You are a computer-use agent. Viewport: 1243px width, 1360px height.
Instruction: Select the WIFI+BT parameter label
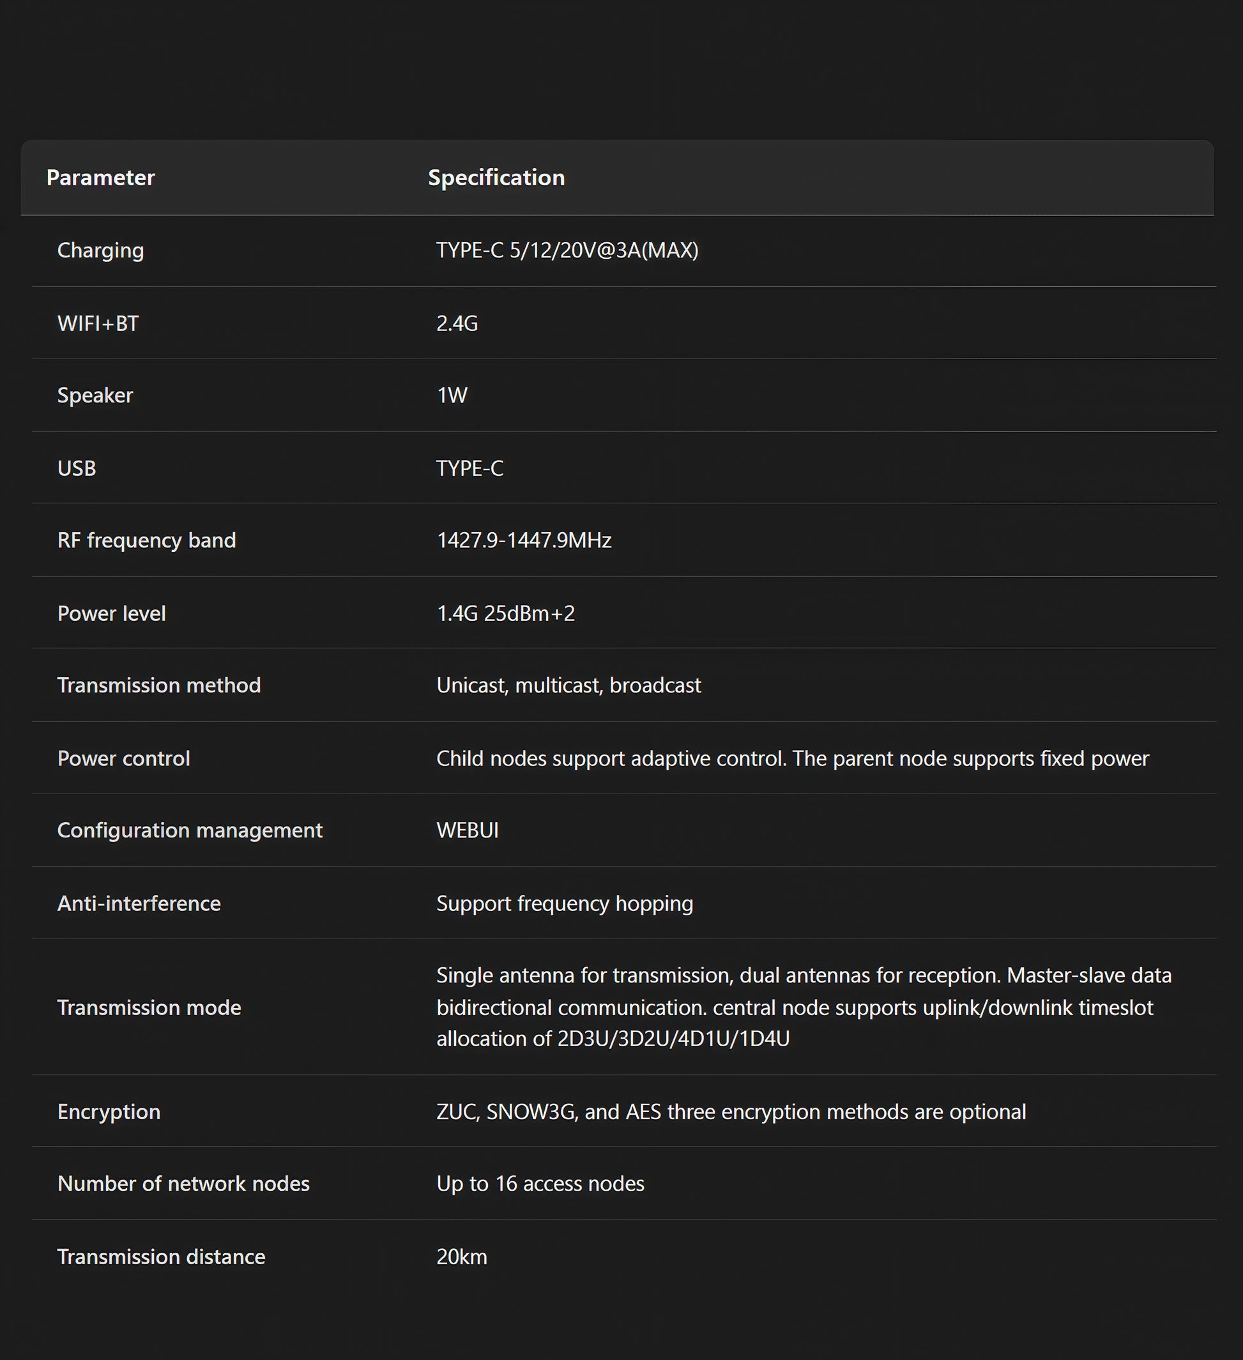[98, 323]
